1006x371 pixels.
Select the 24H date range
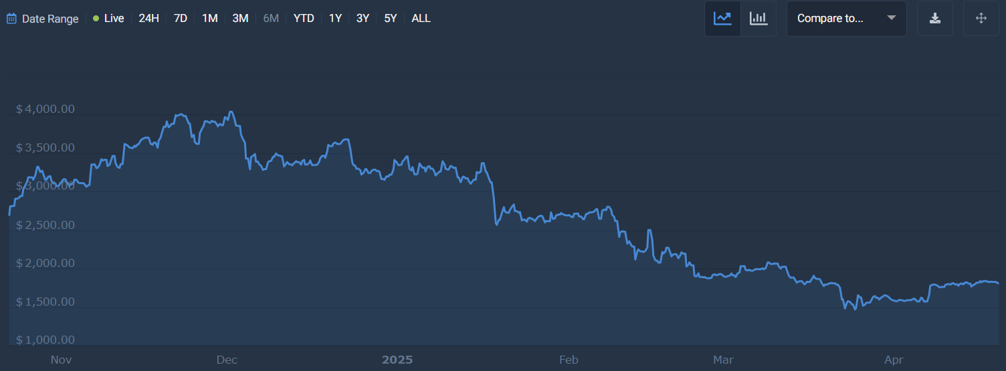pyautogui.click(x=148, y=19)
